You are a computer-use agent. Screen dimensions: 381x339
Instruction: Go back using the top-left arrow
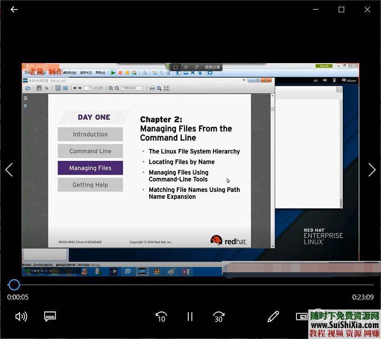14,10
